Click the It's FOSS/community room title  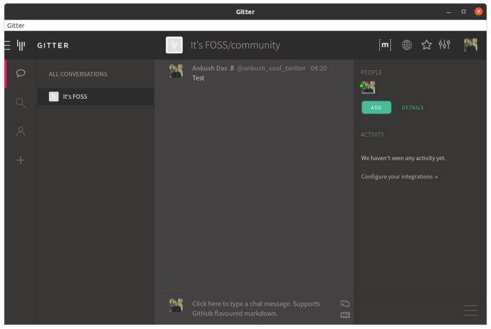tap(235, 45)
